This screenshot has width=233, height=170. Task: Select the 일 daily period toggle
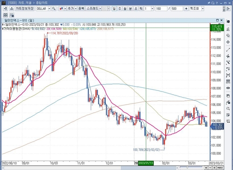point(114,8)
